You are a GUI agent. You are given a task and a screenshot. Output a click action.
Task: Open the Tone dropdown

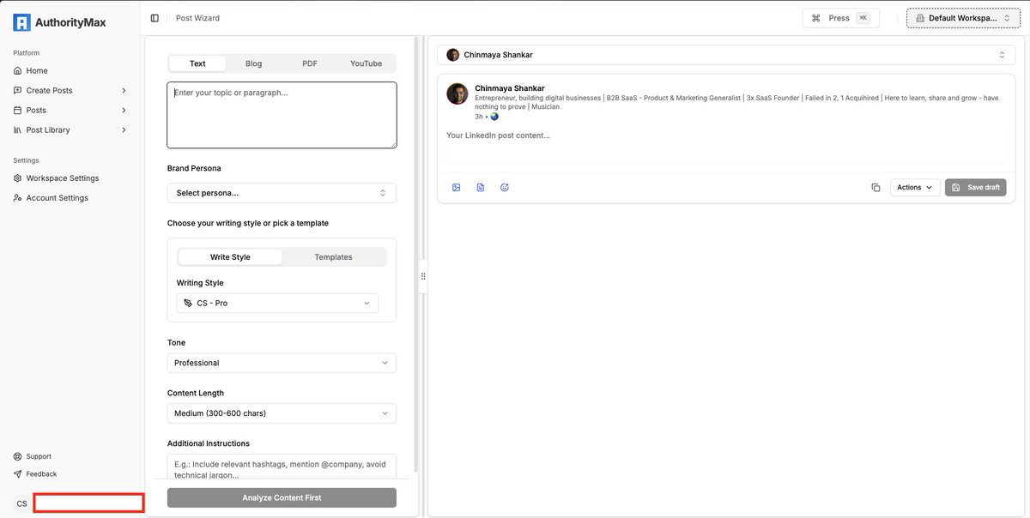281,362
